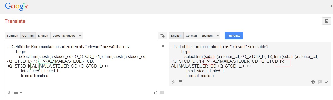Listen to source text speaker icon
The image size is (333, 100).
coord(155,93)
